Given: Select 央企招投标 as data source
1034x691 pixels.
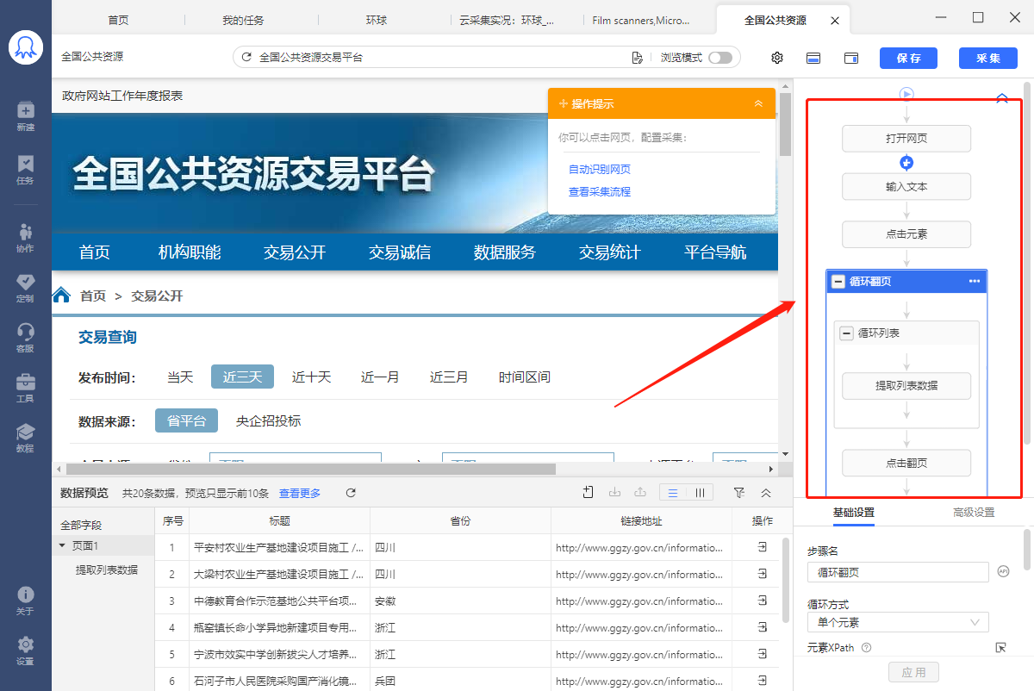Looking at the screenshot, I should pos(269,420).
